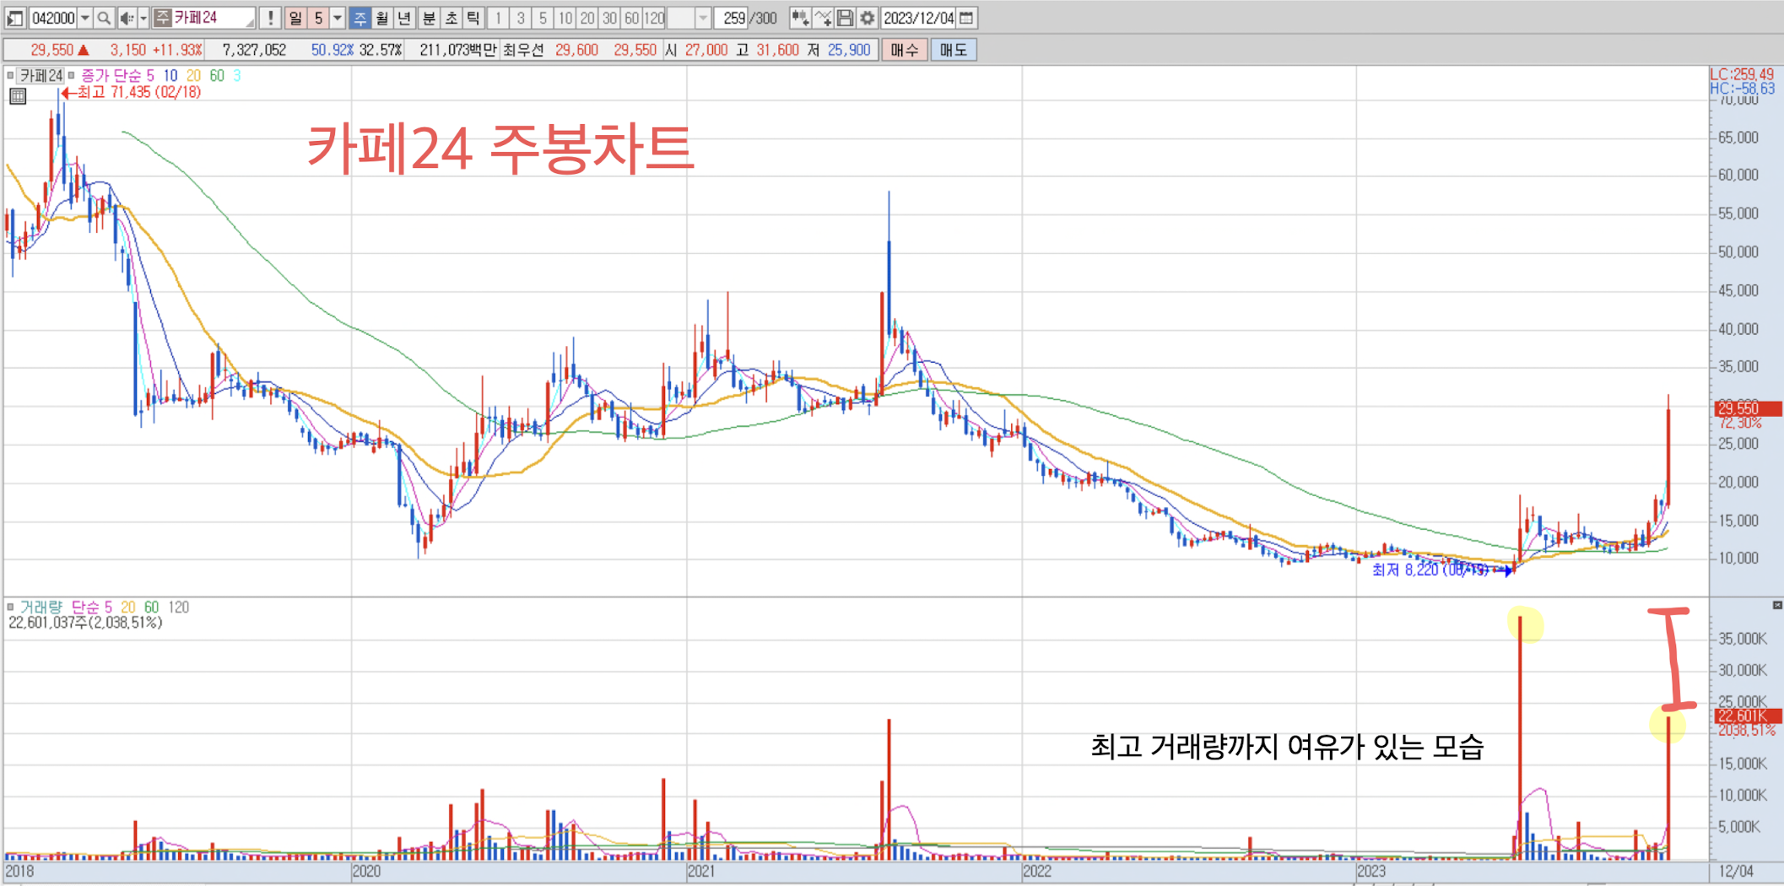1784x886 pixels.
Task: Click the 매수 buy button
Action: (904, 50)
